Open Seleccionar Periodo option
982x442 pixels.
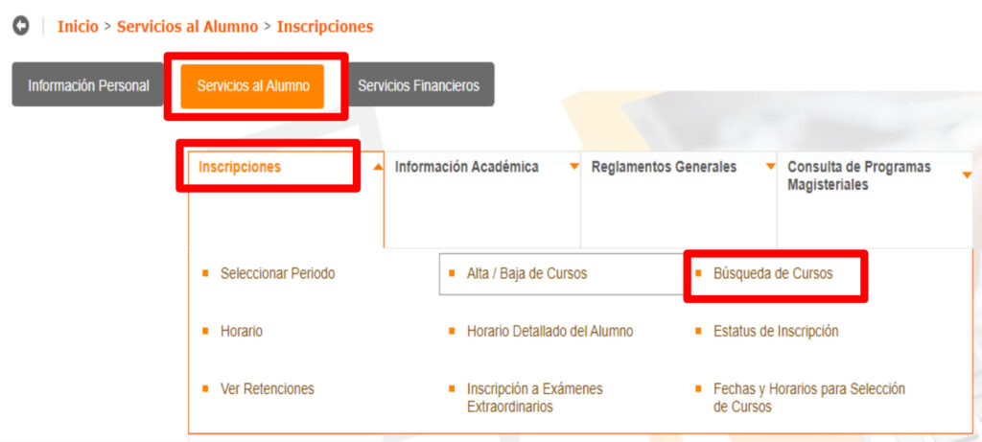tap(277, 273)
